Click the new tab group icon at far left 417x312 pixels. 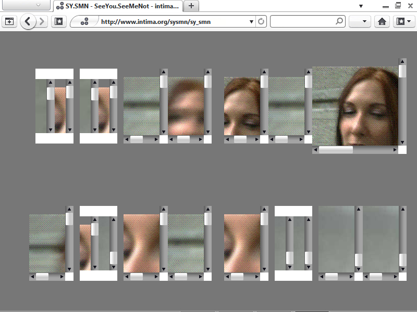click(x=9, y=22)
